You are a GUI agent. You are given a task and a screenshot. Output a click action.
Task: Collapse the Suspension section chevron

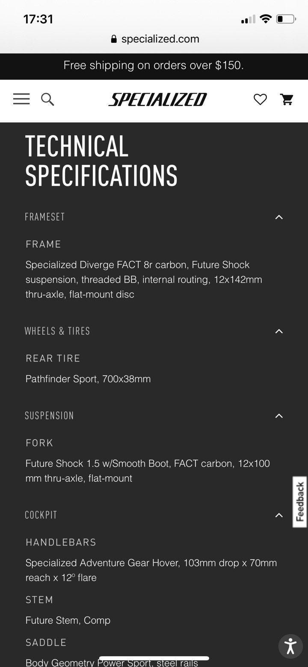pyautogui.click(x=279, y=416)
